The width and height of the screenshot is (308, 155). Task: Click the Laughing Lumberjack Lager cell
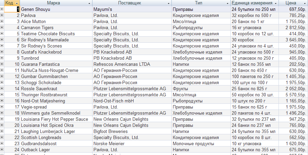56,131
